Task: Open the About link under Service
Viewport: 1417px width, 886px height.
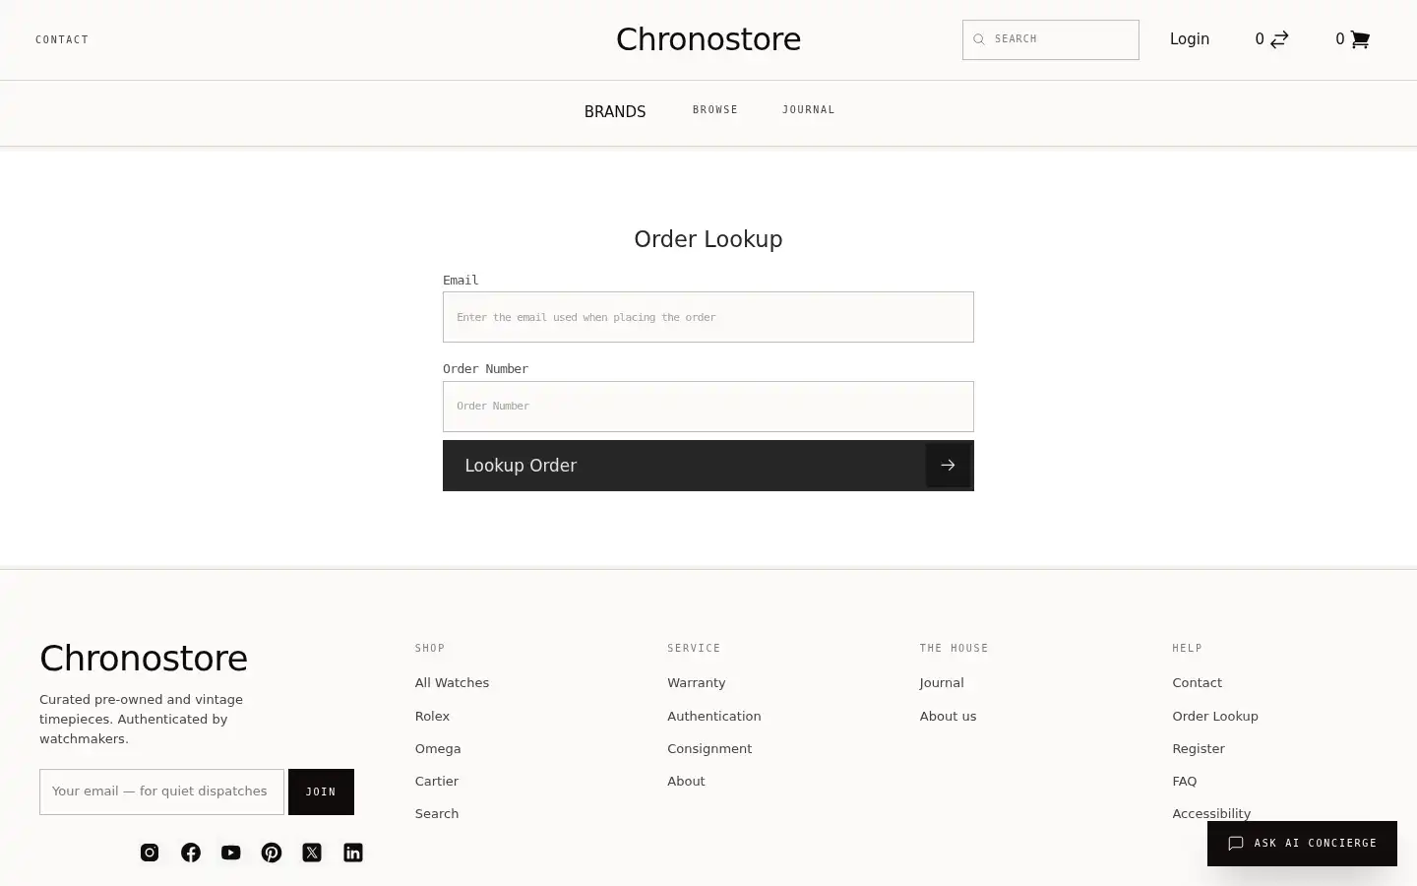Action: point(686,781)
